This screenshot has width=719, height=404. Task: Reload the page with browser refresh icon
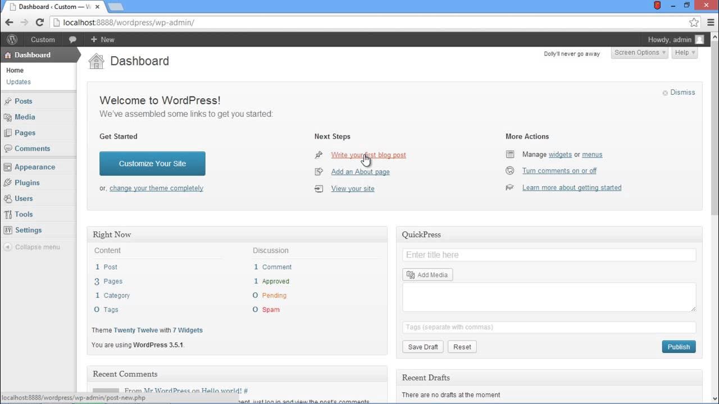point(39,22)
